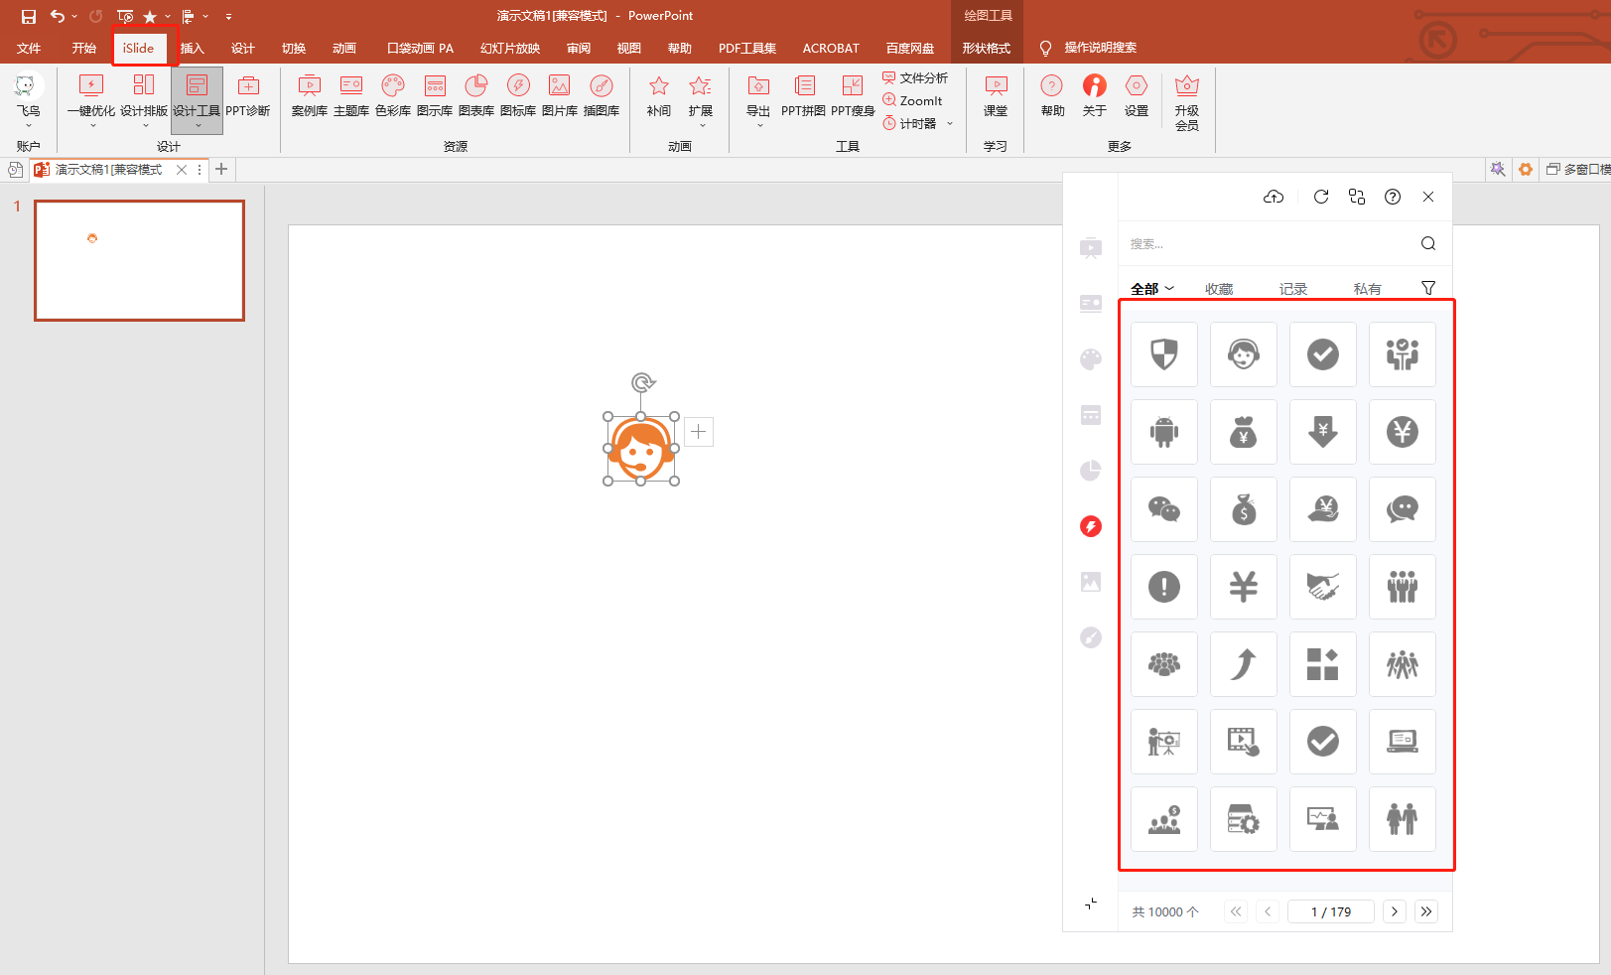Run 文件分析 file analysis
1611x975 pixels.
(915, 77)
